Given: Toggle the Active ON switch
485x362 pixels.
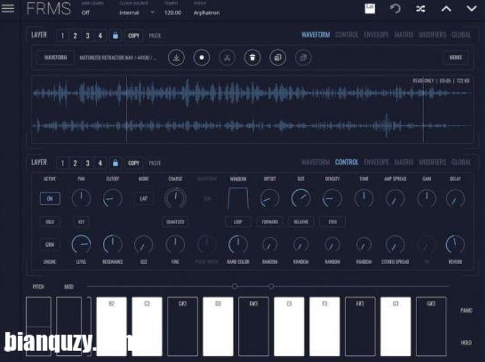Looking at the screenshot, I should 50,198.
